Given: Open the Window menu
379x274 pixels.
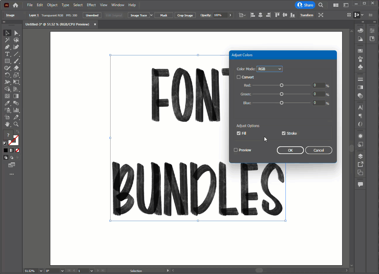Looking at the screenshot, I should tap(118, 5).
